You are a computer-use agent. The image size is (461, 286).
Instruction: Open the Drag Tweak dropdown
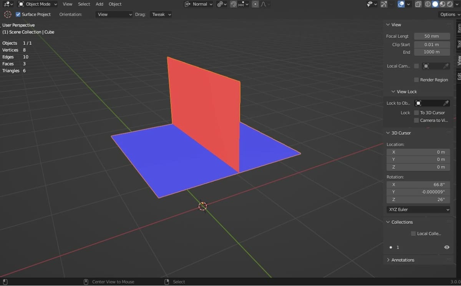pos(161,14)
